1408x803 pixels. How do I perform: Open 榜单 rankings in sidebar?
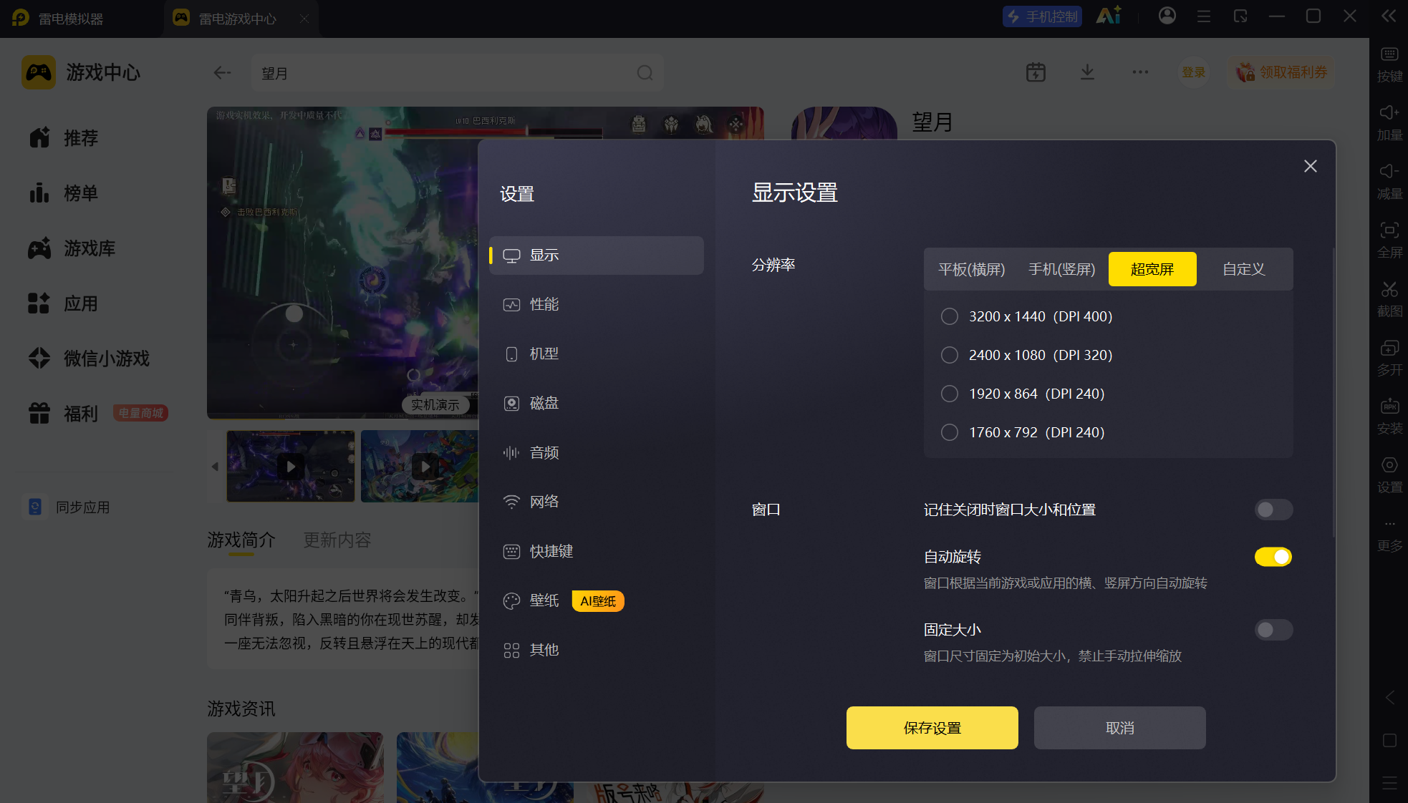click(x=63, y=193)
